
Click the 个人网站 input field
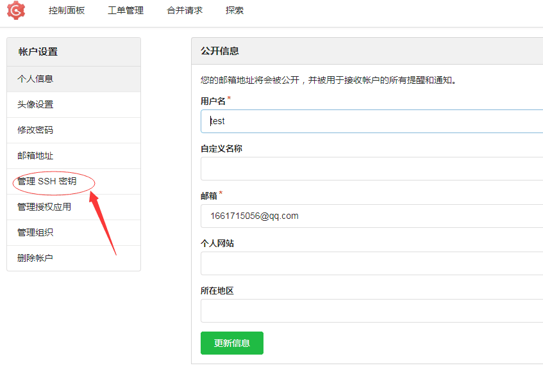coord(321,263)
